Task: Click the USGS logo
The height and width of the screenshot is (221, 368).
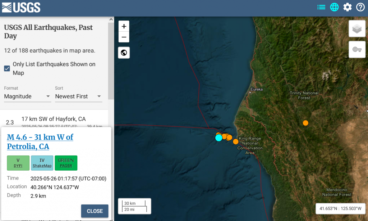Action: pyautogui.click(x=21, y=8)
